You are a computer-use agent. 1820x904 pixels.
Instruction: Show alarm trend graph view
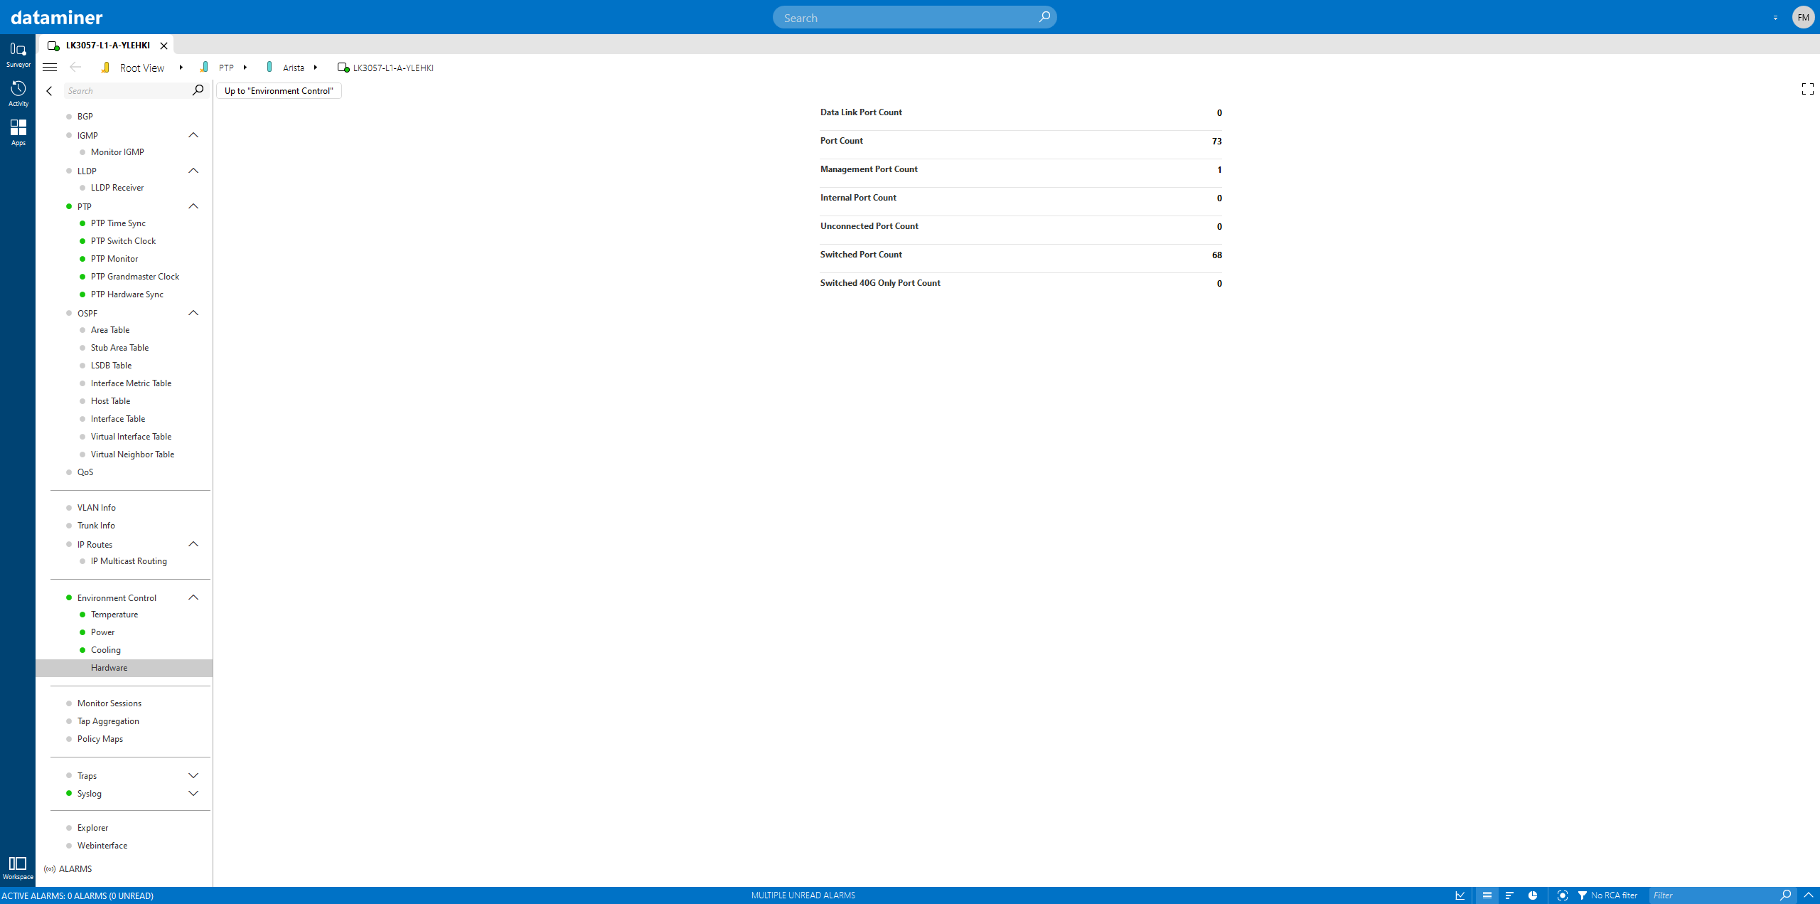pos(1460,895)
